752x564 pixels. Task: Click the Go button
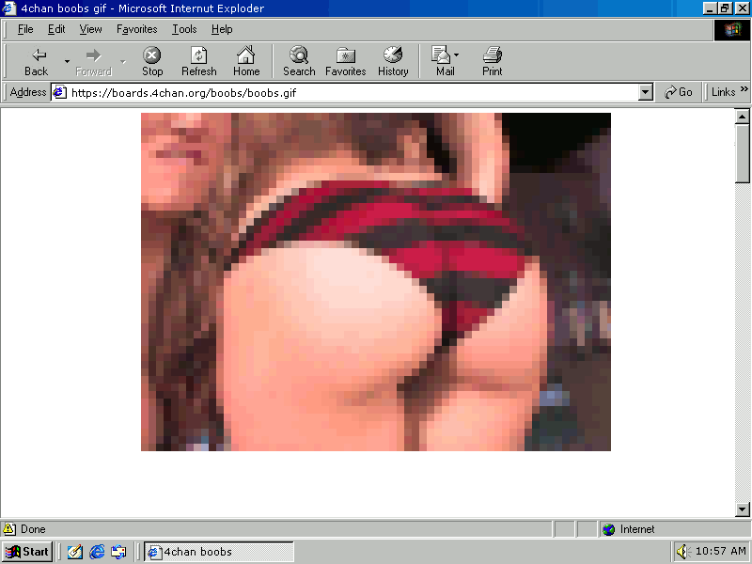click(679, 92)
